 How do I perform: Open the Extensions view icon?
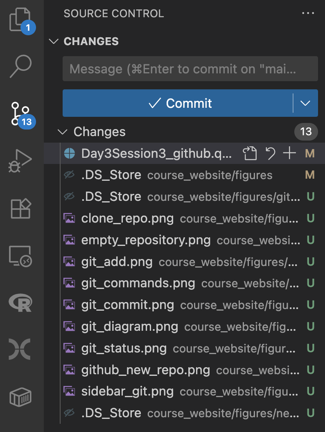pos(20,209)
